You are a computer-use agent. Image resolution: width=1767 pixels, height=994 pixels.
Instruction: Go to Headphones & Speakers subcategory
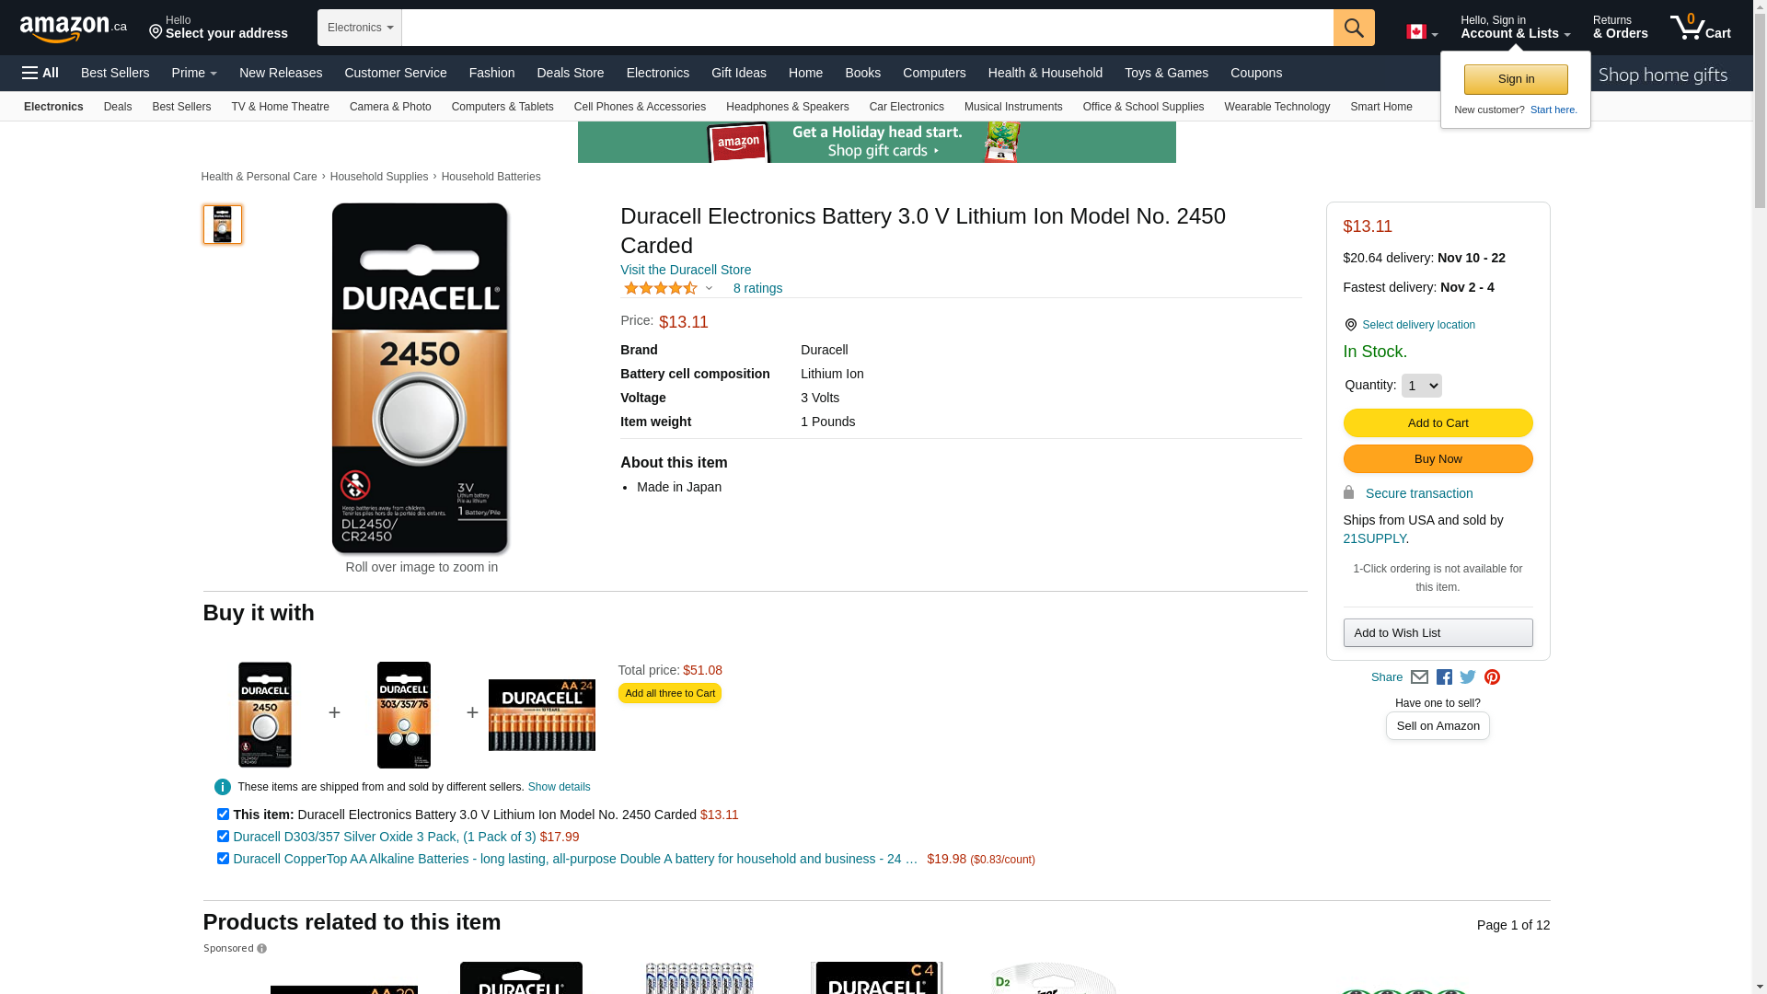[x=787, y=107]
